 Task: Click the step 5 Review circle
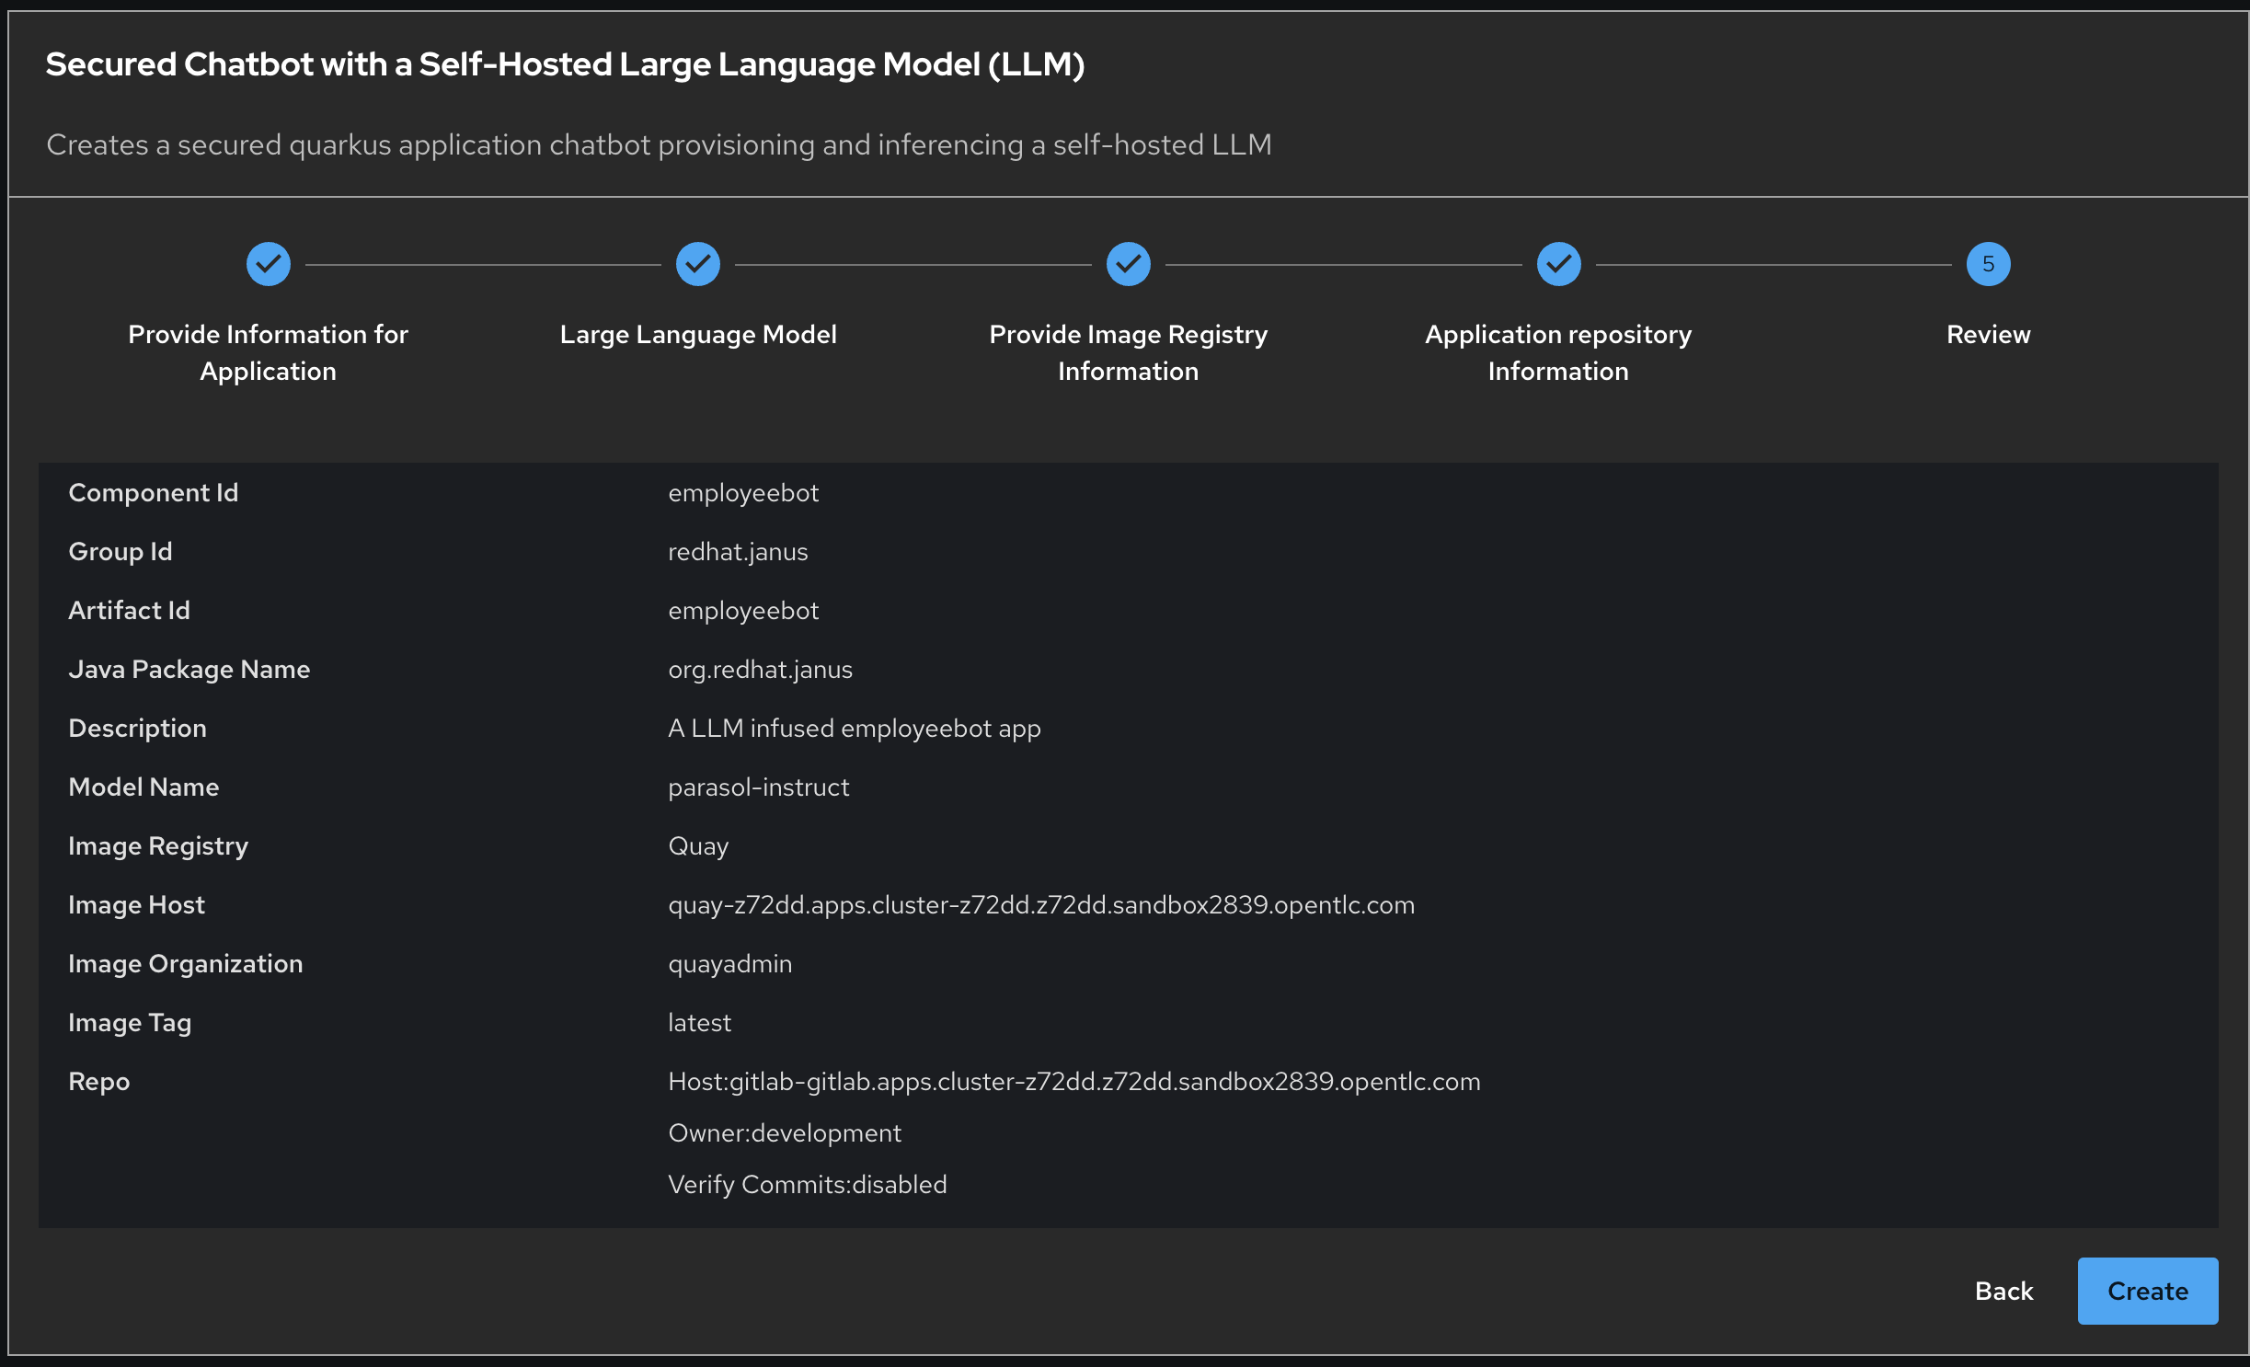coord(1988,265)
